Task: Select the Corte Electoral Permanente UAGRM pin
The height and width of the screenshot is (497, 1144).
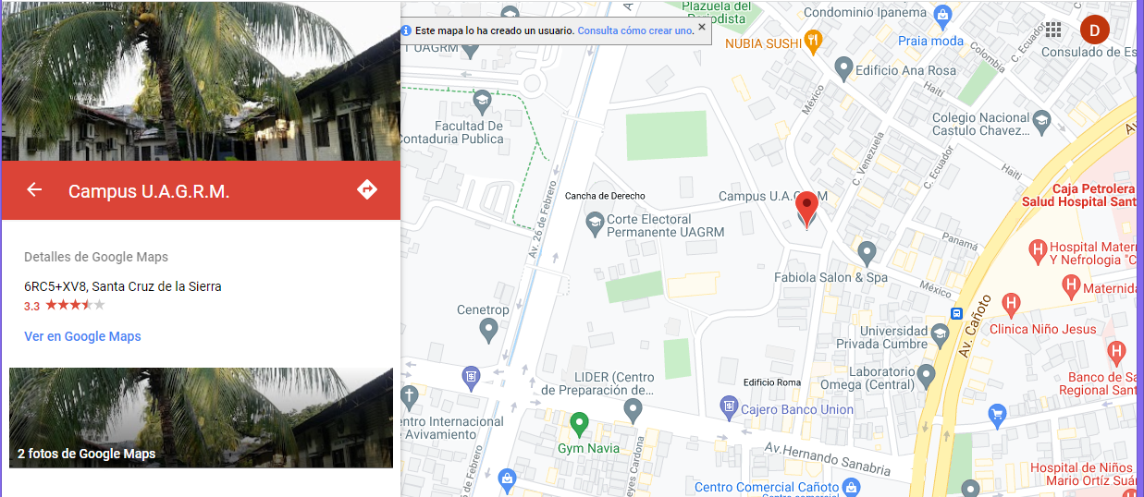Action: pos(596,223)
